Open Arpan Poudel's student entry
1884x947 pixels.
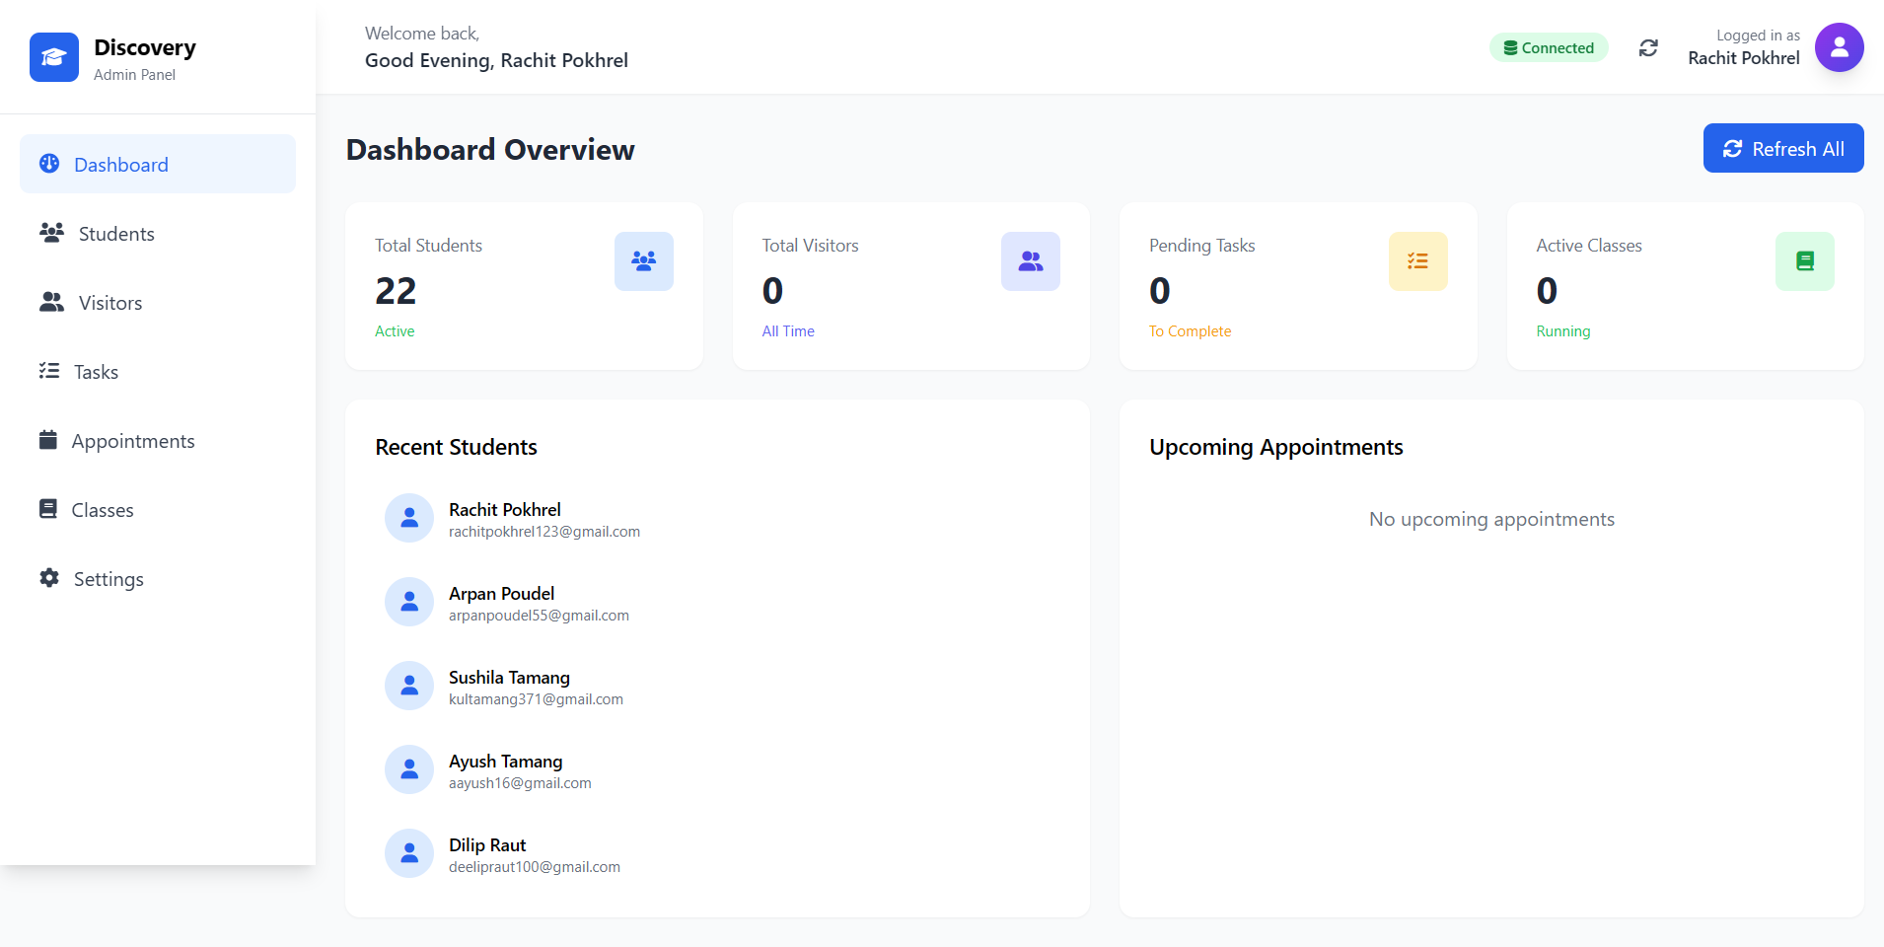[501, 594]
